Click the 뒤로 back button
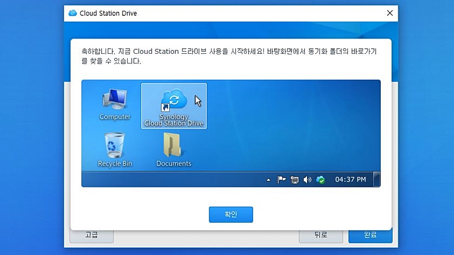Viewport: 454px width, 255px height. coord(321,236)
